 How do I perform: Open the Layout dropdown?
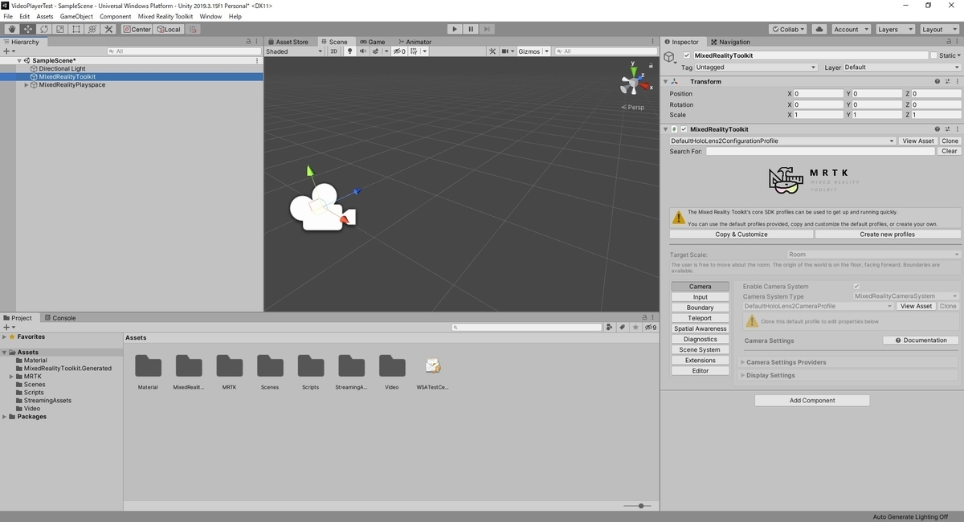click(x=938, y=29)
